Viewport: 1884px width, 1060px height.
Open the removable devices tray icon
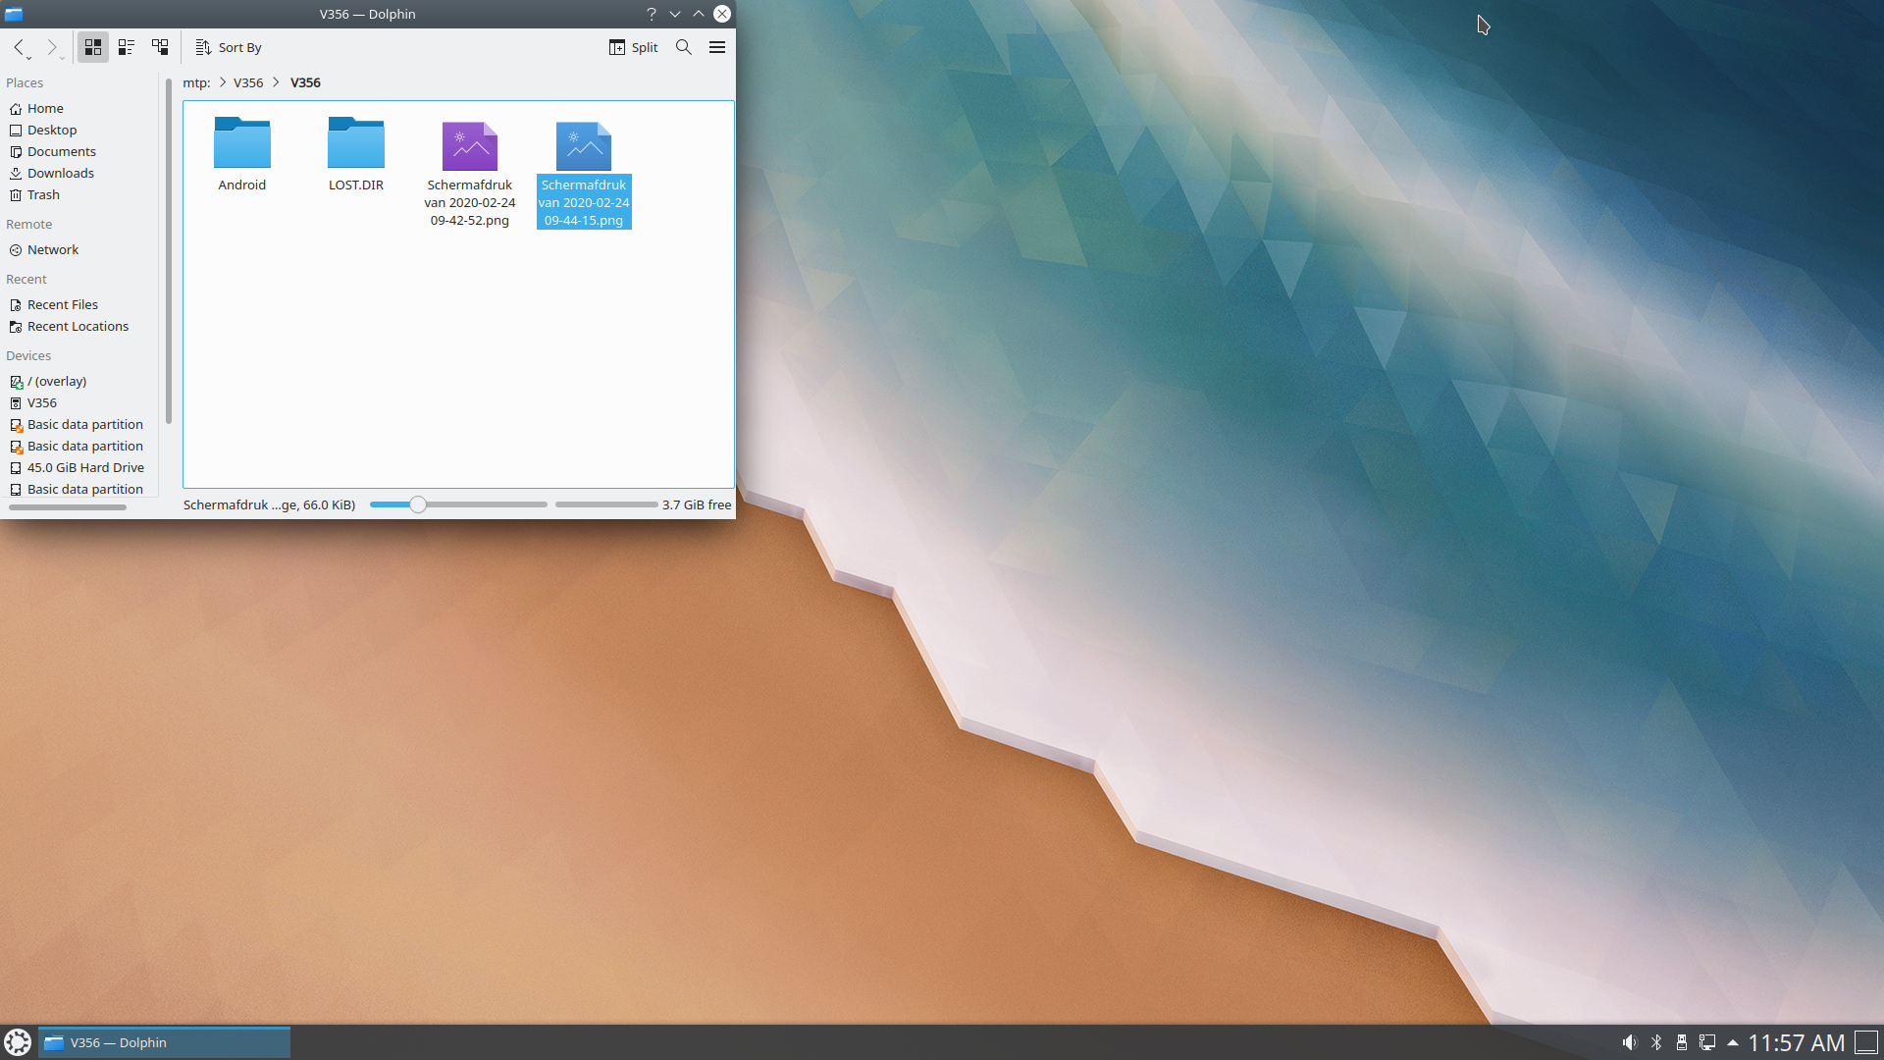tap(1682, 1042)
